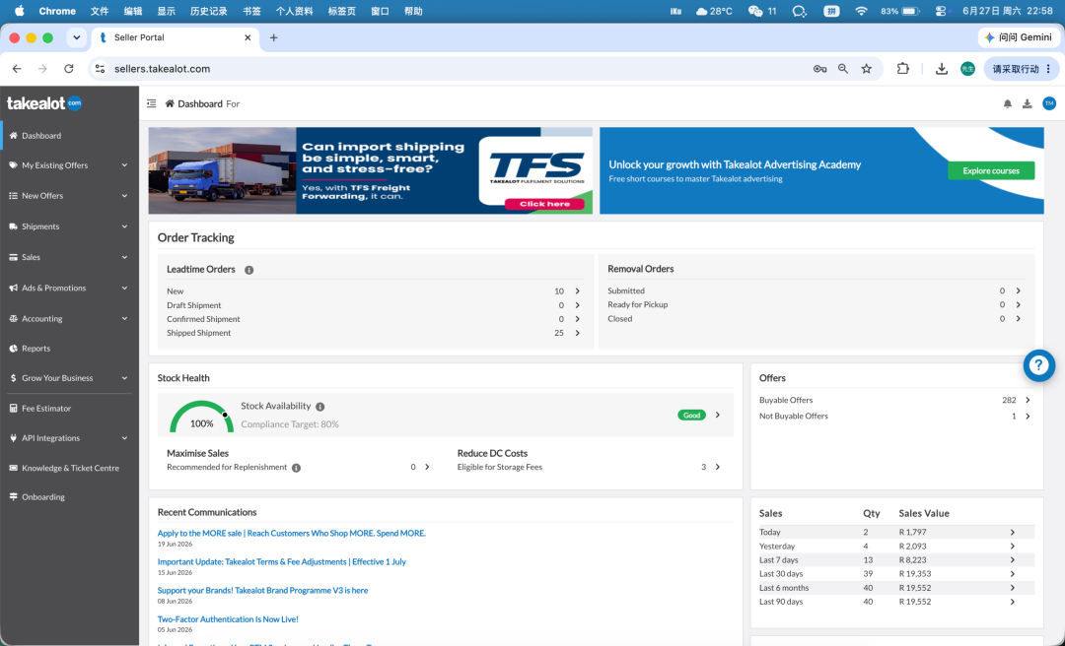Open the Last 30 days sales arrow
Screen dimensions: 1065x646
pyautogui.click(x=1012, y=574)
